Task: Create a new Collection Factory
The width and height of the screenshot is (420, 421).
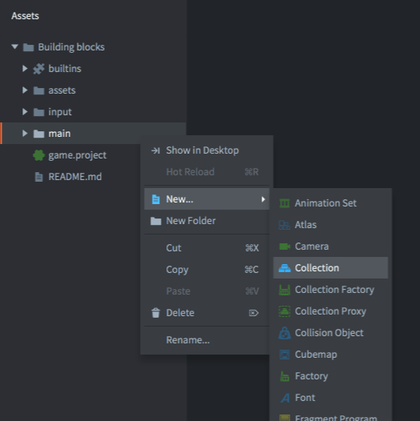Action: click(x=330, y=290)
